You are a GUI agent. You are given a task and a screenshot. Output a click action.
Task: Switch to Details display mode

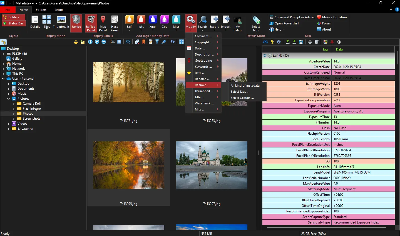pos(35,22)
